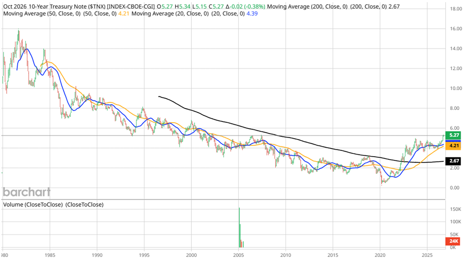Click the 'L5.15' low value in header

point(199,6)
